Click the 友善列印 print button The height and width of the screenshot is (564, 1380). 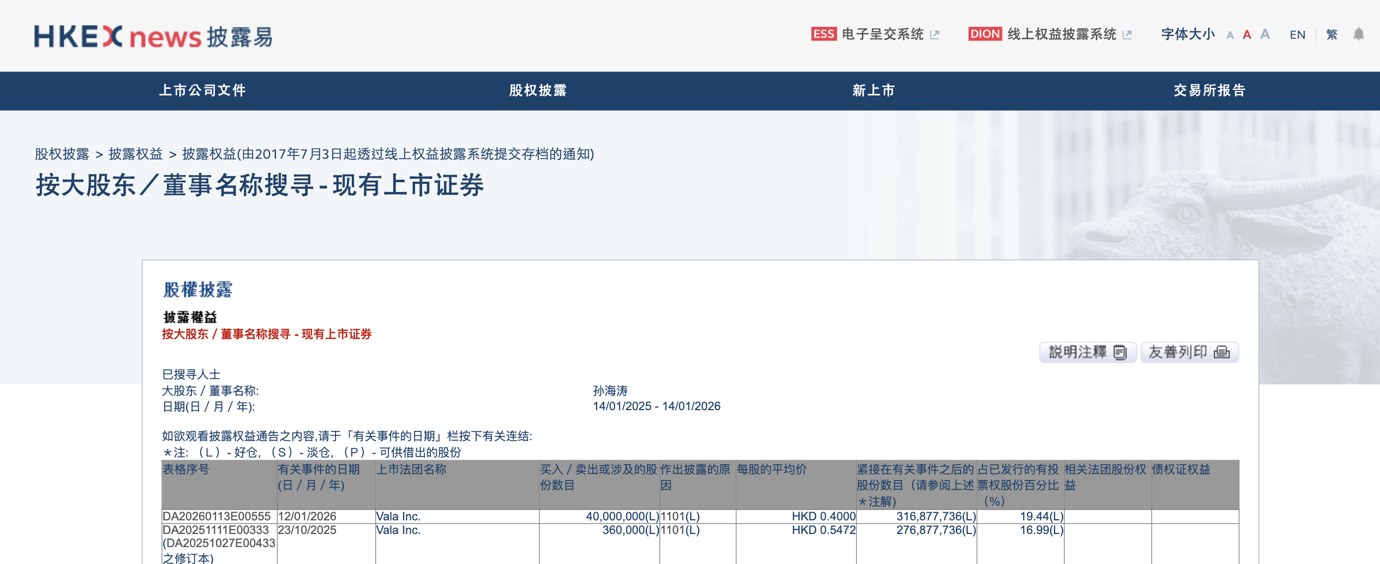click(1191, 352)
